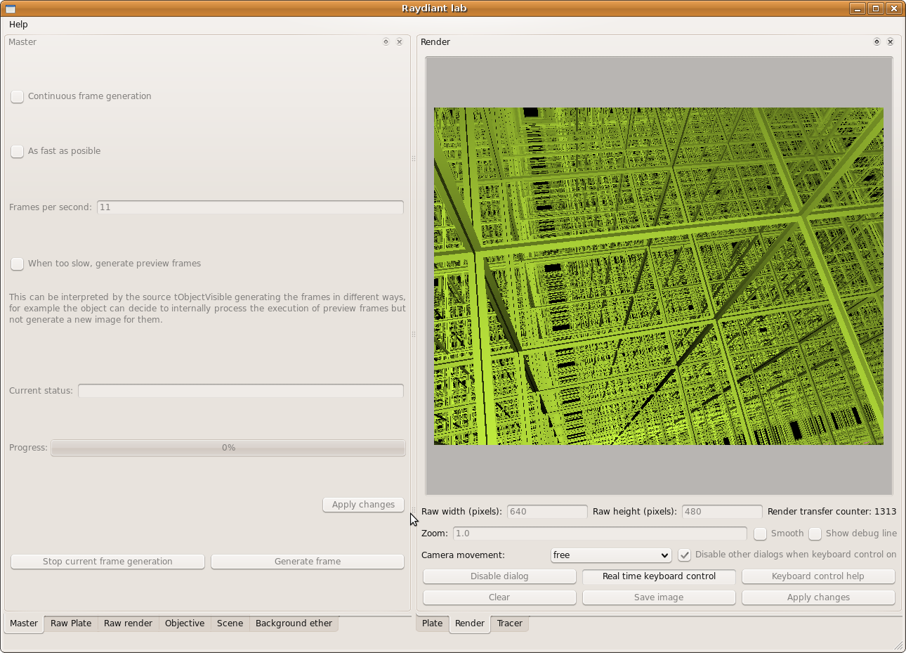
Task: Maximize the Raydiant lab window
Action: (875, 8)
